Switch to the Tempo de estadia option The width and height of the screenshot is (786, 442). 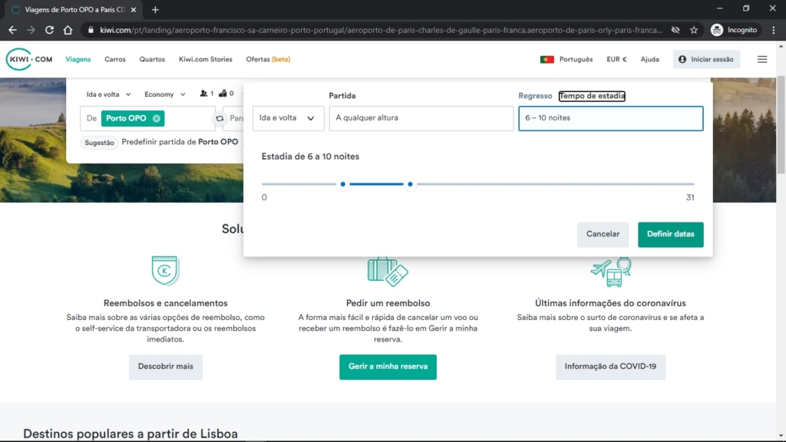coord(592,96)
